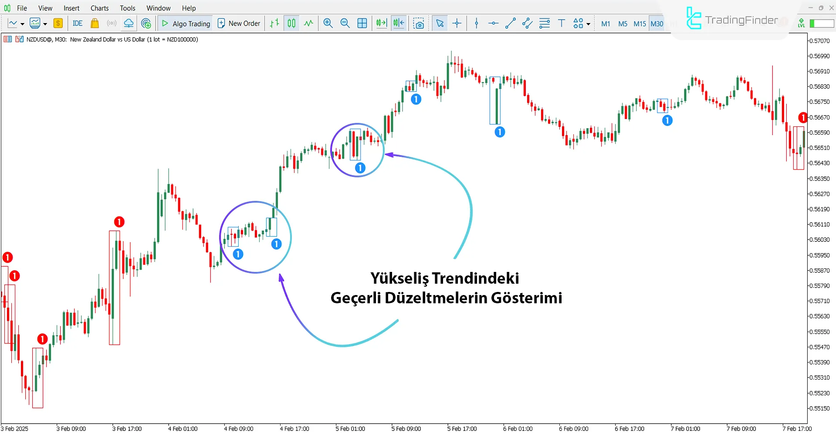Click the Zoom In magnifier icon

[x=328, y=23]
